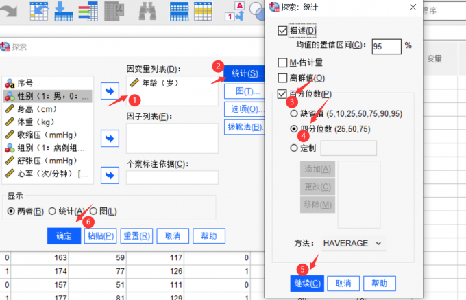The width and height of the screenshot is (466, 300).
Task: Click 确定 OK in Explore dialog
Action: (x=64, y=236)
